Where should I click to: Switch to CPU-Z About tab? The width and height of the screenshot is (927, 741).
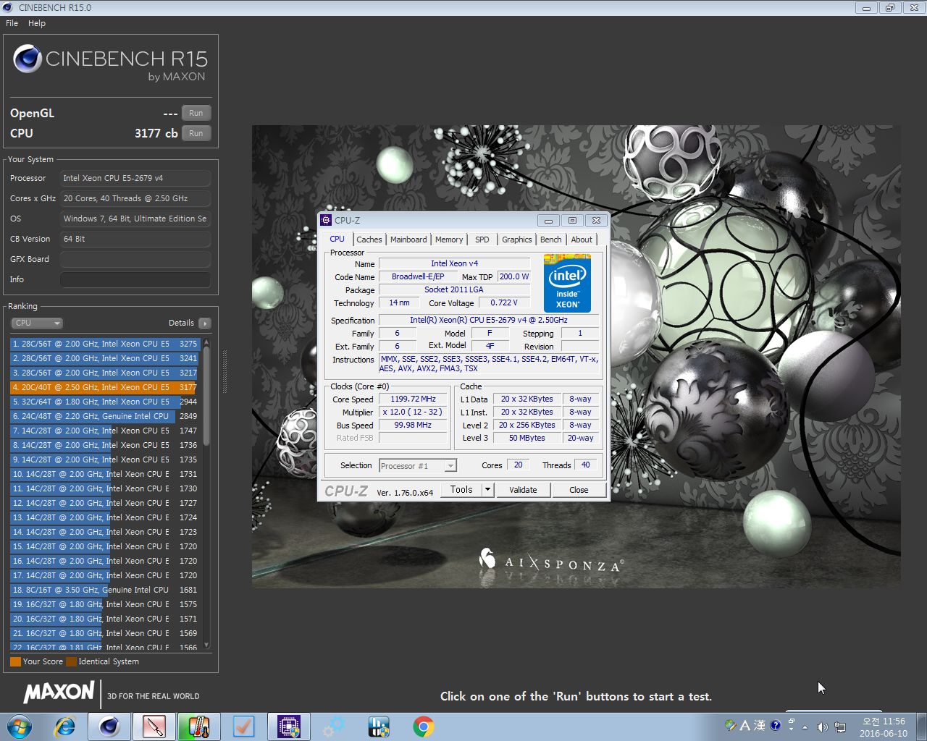pyautogui.click(x=582, y=240)
